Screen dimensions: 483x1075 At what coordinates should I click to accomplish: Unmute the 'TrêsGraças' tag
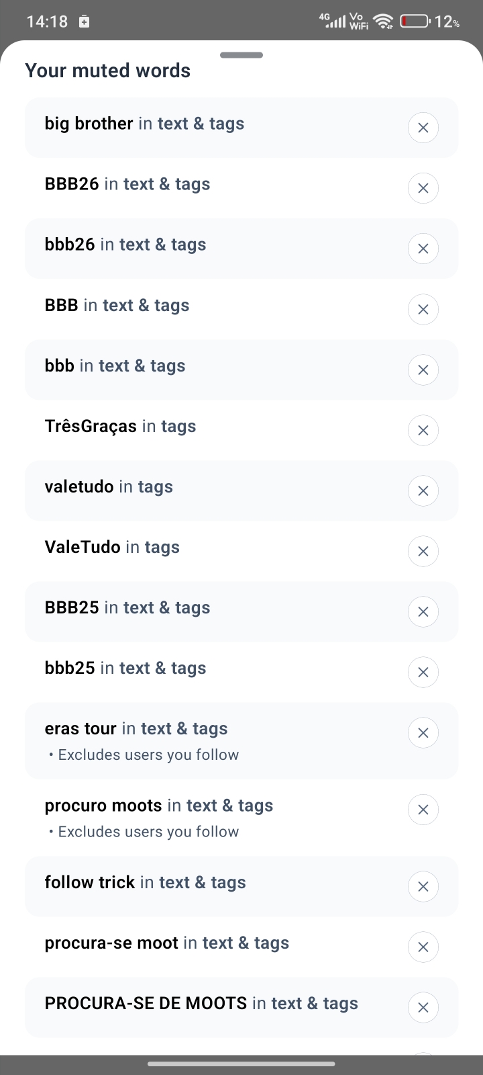pos(423,430)
